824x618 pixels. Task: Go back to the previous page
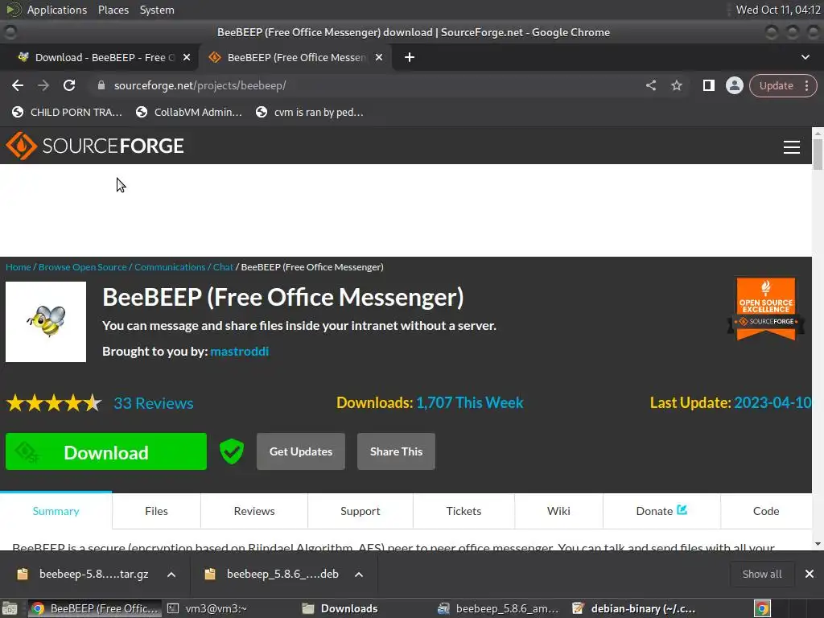pyautogui.click(x=18, y=85)
